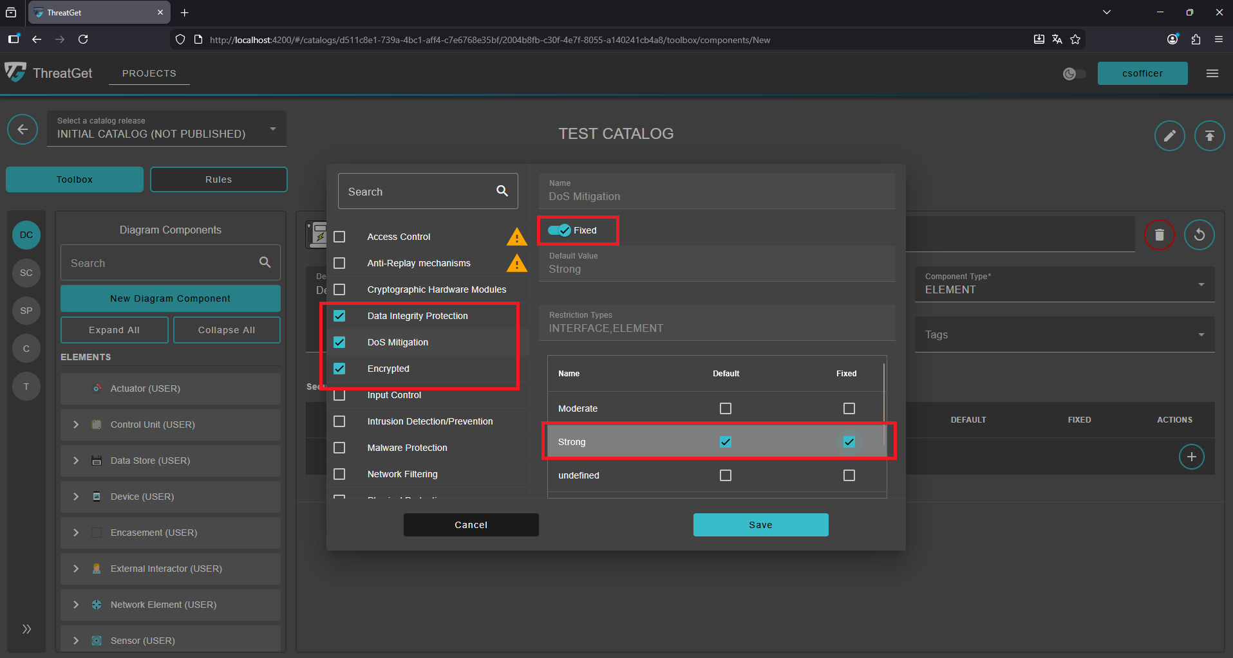
Task: Open the Component Type ELEMENT dropdown
Action: pos(1200,284)
